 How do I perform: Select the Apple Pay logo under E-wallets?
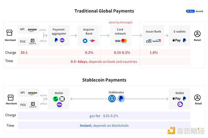click(x=176, y=40)
